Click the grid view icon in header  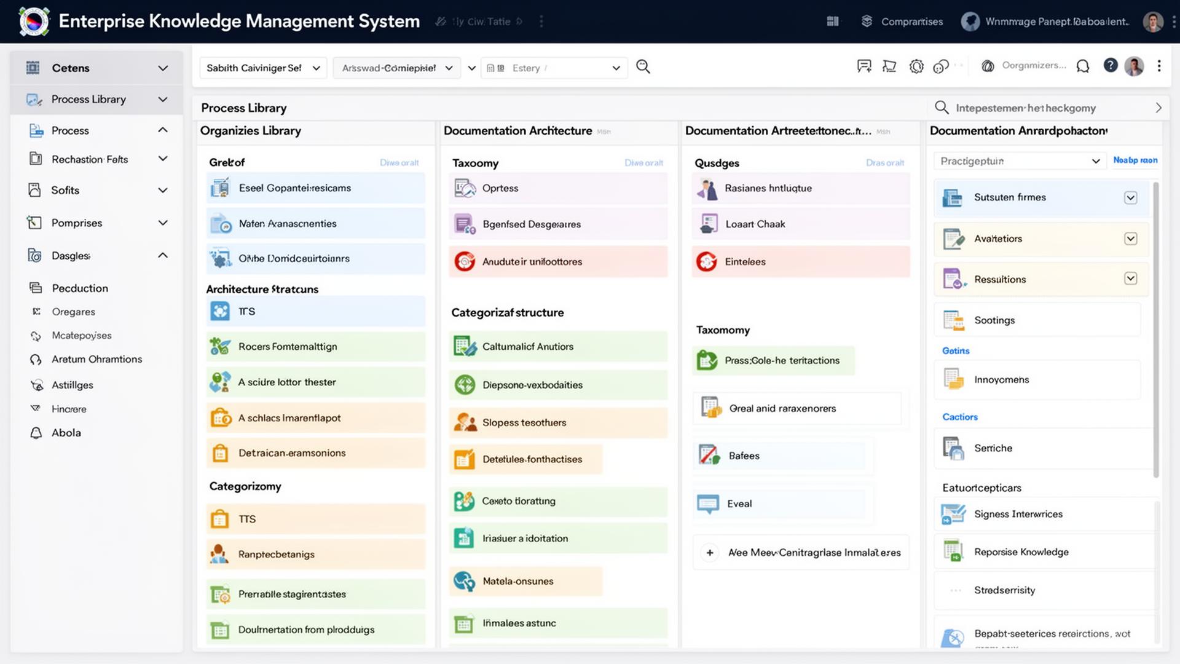(x=833, y=22)
